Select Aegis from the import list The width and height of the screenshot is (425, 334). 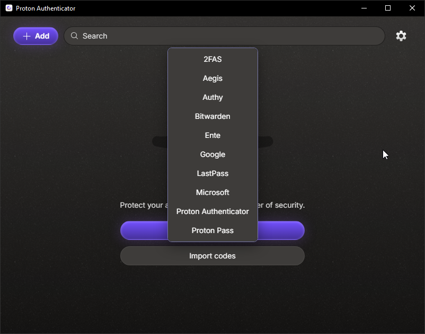[x=212, y=78]
